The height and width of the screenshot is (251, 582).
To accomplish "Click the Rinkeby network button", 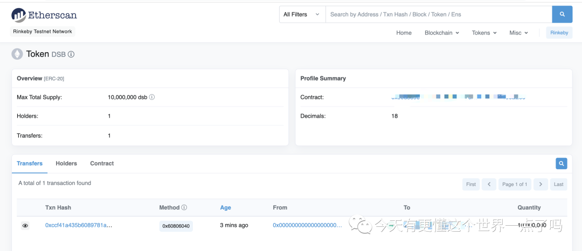I will tap(559, 33).
